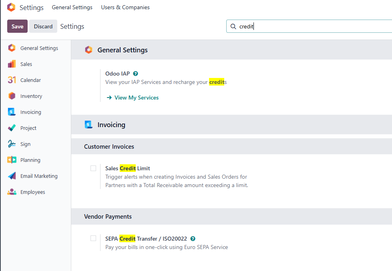The height and width of the screenshot is (271, 392).
Task: Click the Project checkmark icon
Action: click(x=12, y=128)
